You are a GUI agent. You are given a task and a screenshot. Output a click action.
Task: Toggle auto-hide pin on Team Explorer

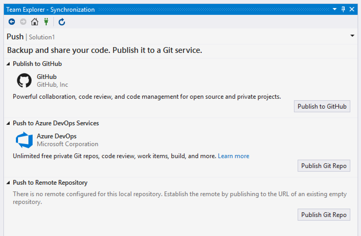(343, 9)
